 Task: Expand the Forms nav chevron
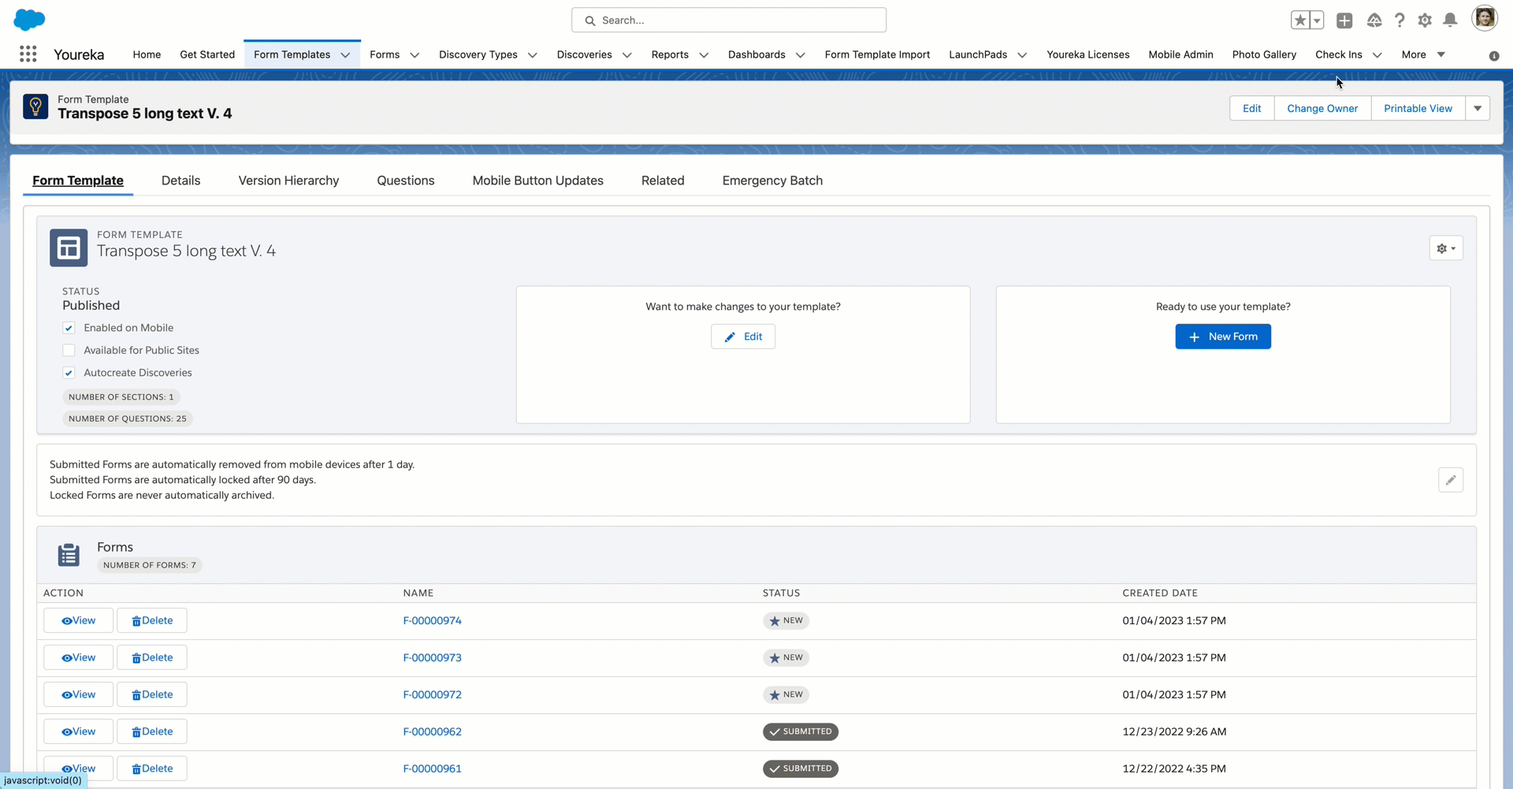click(x=414, y=55)
